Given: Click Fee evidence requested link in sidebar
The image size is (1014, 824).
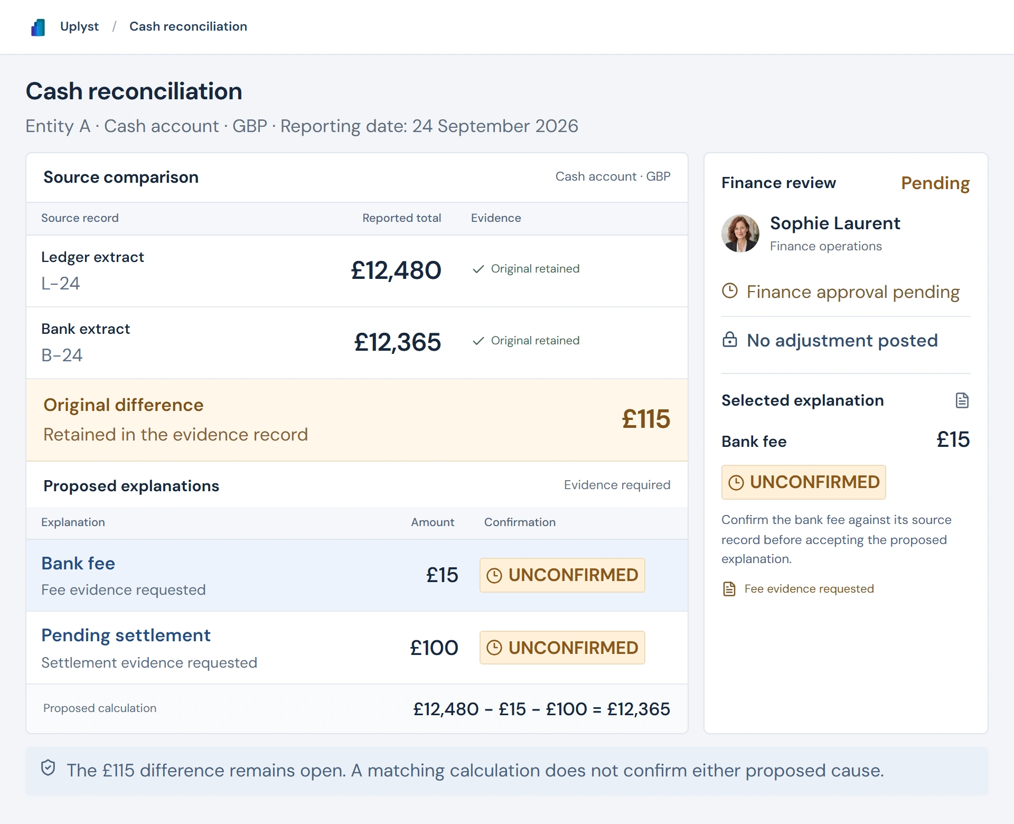Looking at the screenshot, I should pyautogui.click(x=809, y=589).
